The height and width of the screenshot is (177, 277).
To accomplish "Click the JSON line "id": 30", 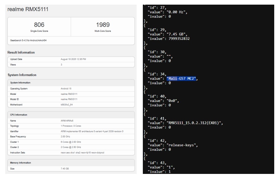I will coord(157,52).
